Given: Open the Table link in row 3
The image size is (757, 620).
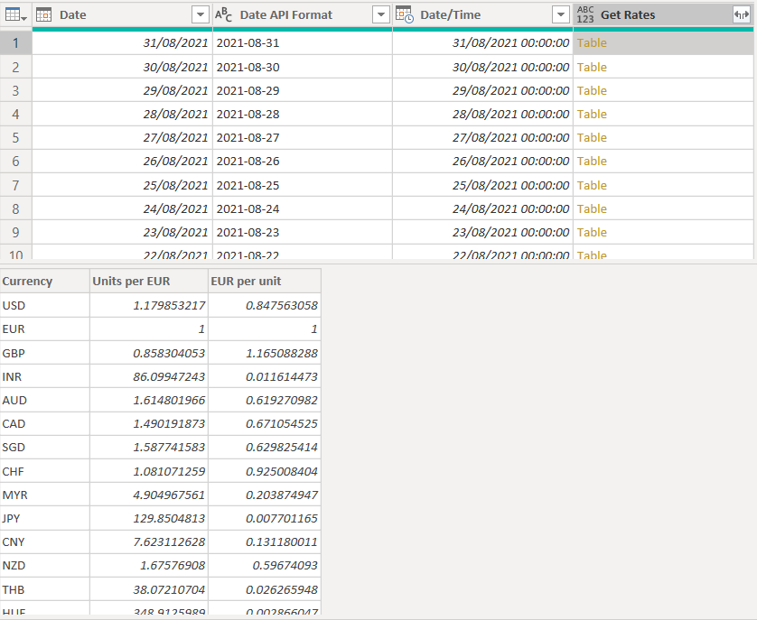Looking at the screenshot, I should point(592,91).
